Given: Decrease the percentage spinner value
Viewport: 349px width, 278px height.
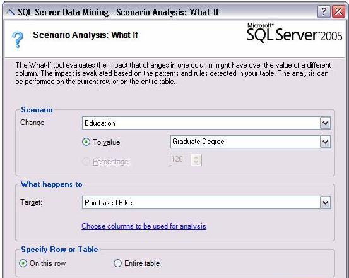Looking at the screenshot, I should pos(196,162).
